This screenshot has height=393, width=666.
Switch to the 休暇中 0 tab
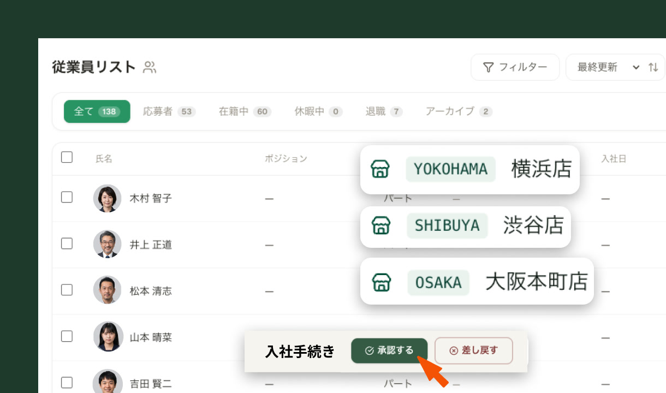coord(318,111)
